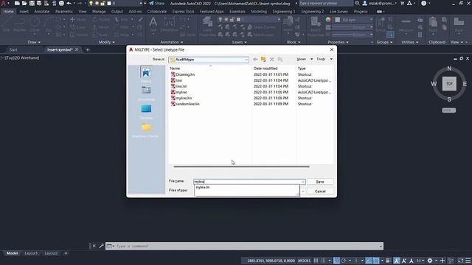Switch to the Manage ribbon tab
This screenshot has height=265, width=472.
99,12
